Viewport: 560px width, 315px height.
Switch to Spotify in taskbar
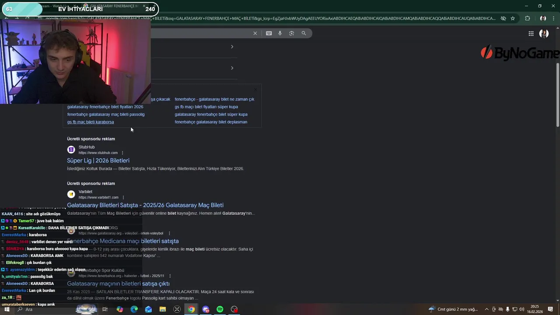(220, 309)
